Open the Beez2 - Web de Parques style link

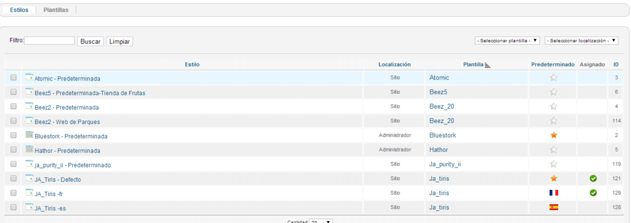pyautogui.click(x=68, y=122)
